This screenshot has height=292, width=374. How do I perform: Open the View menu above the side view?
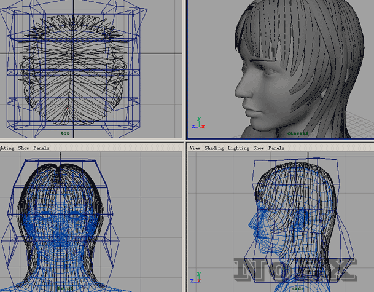click(x=195, y=148)
